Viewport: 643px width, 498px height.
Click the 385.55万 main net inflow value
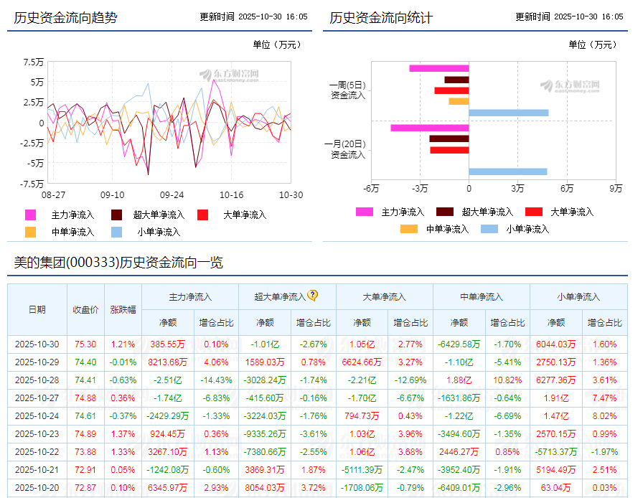point(168,344)
